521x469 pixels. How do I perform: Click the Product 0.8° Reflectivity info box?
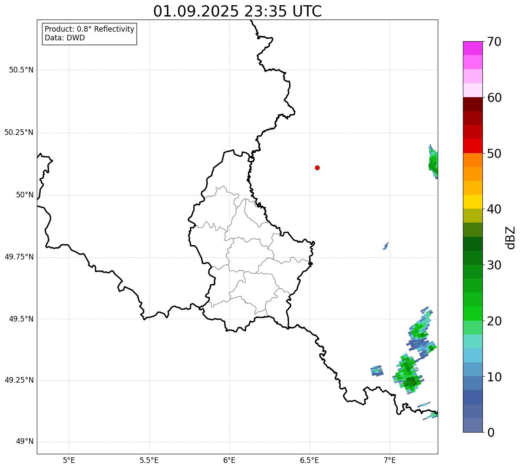[x=90, y=34]
